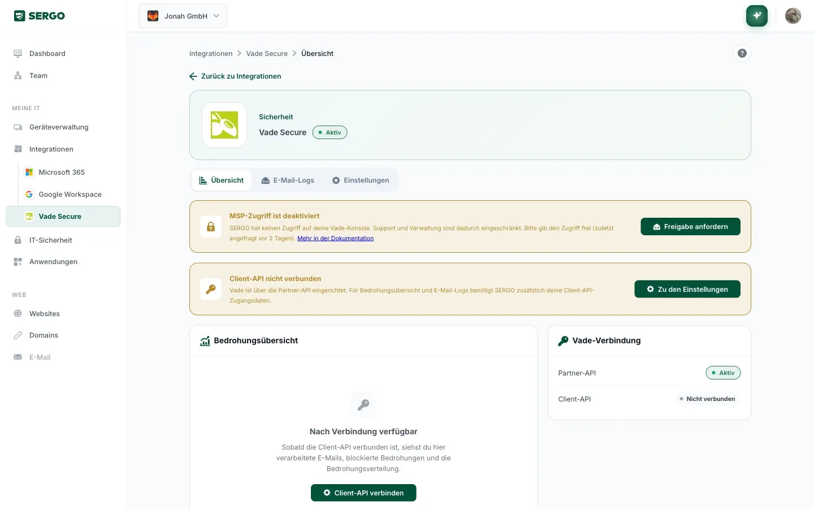This screenshot has width=814, height=509.
Task: Click the Bedrohungsübersicht chart icon
Action: coord(205,341)
